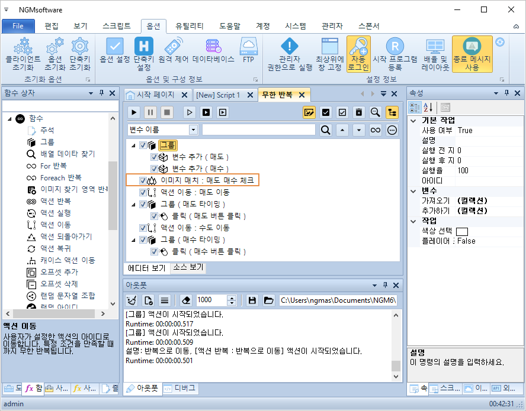The height and width of the screenshot is (411, 526).
Task: Open the 변수 이름 dropdown
Action: [x=193, y=130]
